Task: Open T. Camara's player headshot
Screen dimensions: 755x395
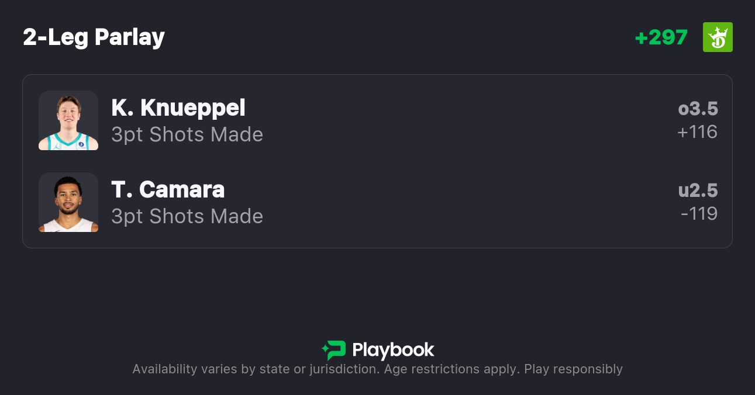Action: tap(68, 202)
